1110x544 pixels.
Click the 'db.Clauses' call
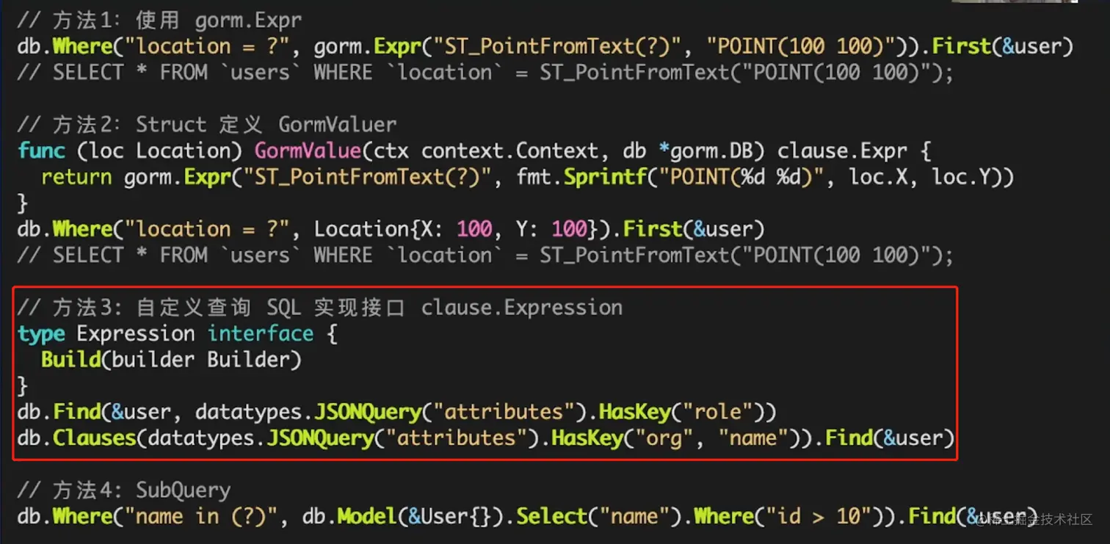pos(76,438)
